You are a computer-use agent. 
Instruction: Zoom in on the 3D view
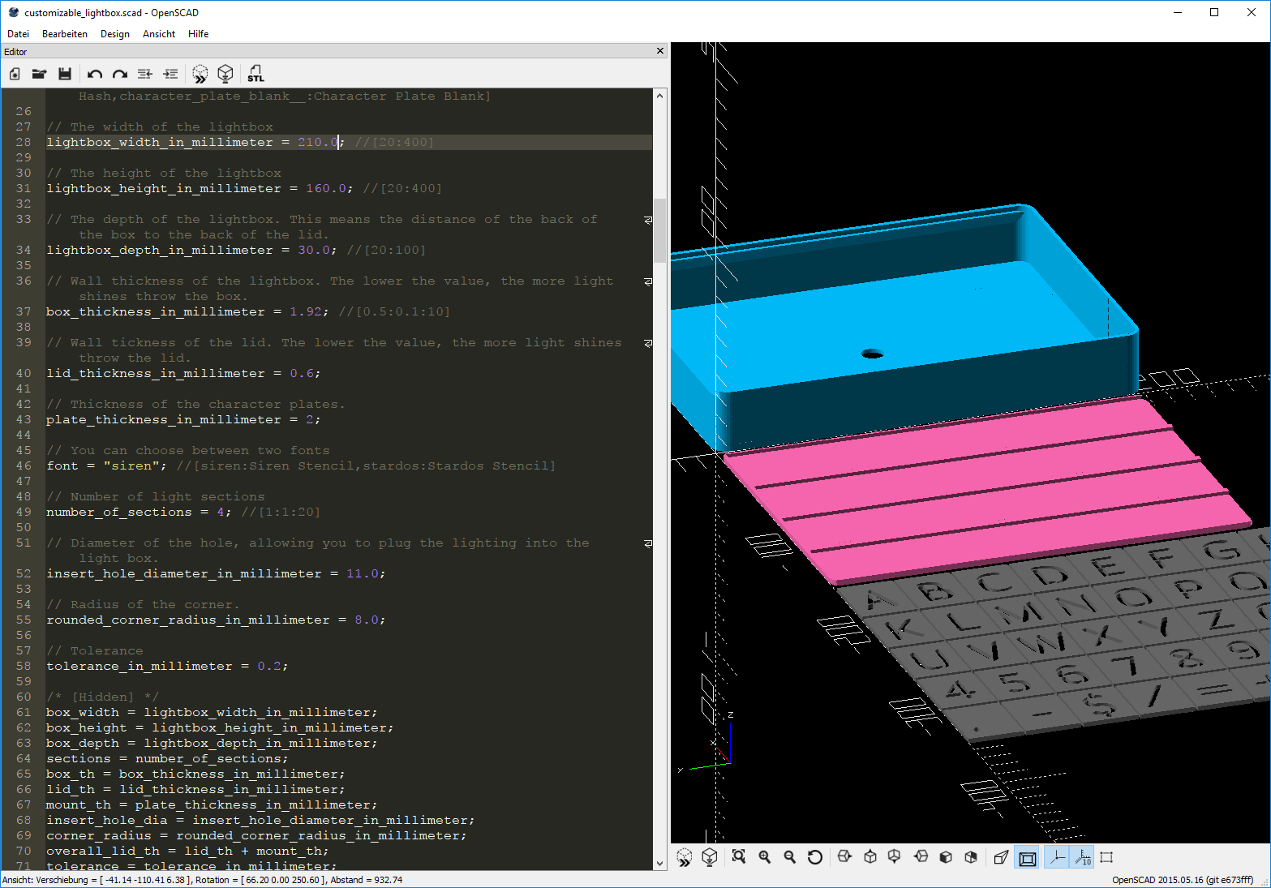click(x=765, y=856)
